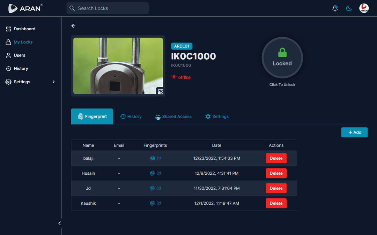
Task: Collapse the sidebar with bottom chevron
Action: [x=59, y=223]
